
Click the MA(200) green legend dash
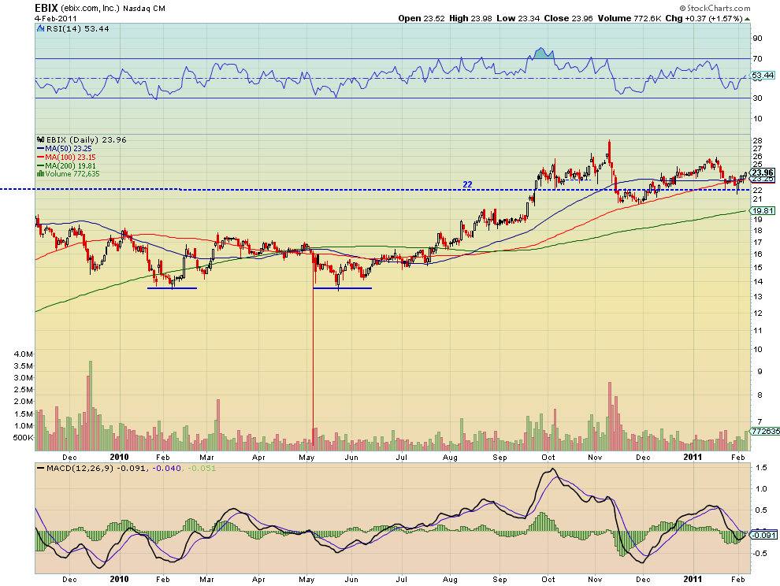(41, 165)
